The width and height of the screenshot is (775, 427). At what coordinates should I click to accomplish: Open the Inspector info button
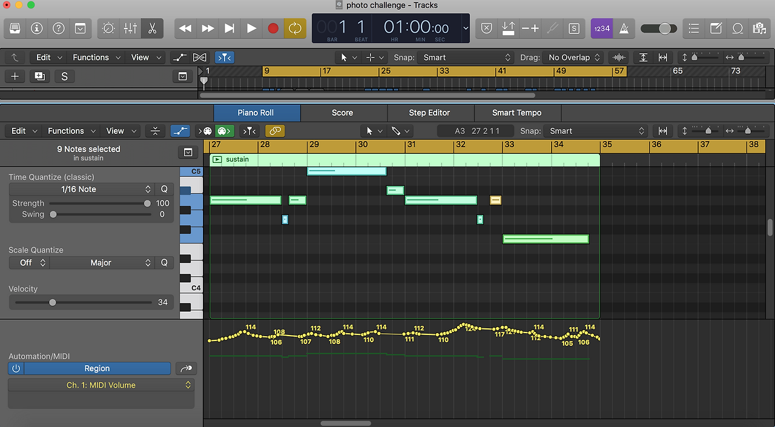point(37,28)
